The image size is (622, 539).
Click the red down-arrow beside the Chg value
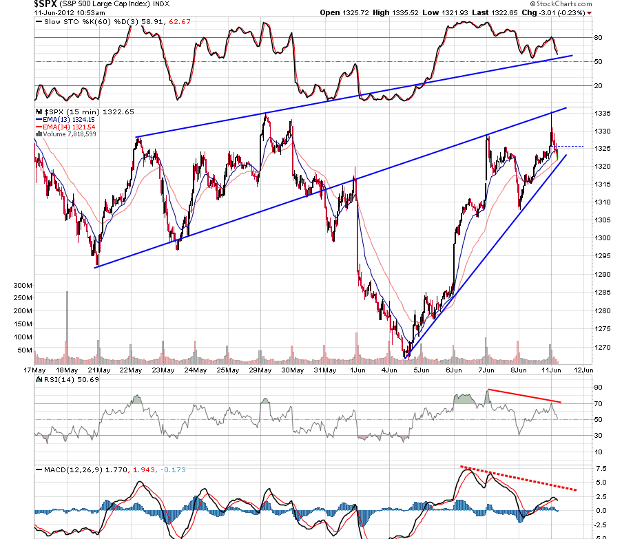(589, 13)
